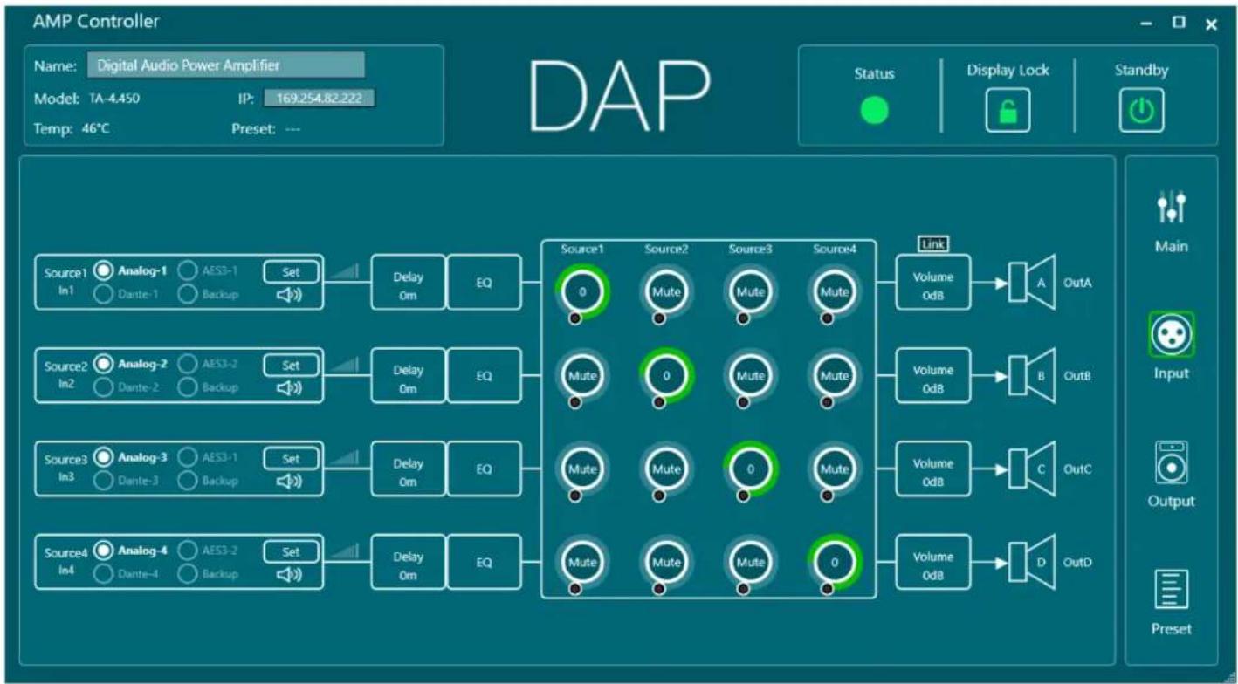1238x684 pixels.
Task: Open Delay block for Source3
Action: click(x=408, y=469)
